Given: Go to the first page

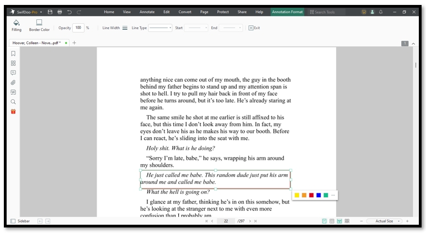Looking at the screenshot, I should [x=206, y=221].
